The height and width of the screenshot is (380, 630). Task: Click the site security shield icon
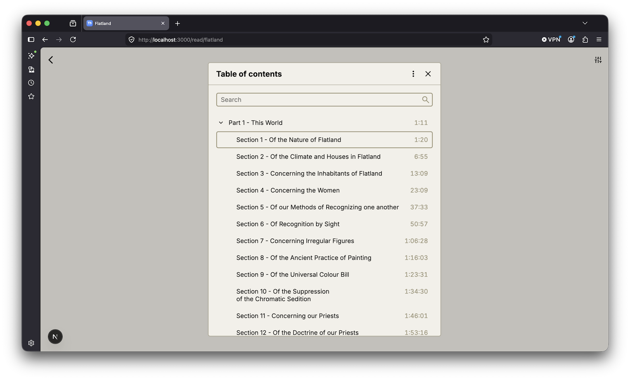pyautogui.click(x=132, y=40)
